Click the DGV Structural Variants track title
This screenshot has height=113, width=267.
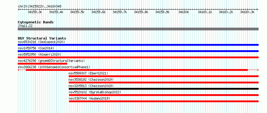[42, 38]
